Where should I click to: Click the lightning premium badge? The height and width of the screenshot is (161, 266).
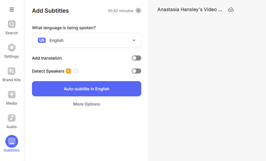[x=68, y=71]
